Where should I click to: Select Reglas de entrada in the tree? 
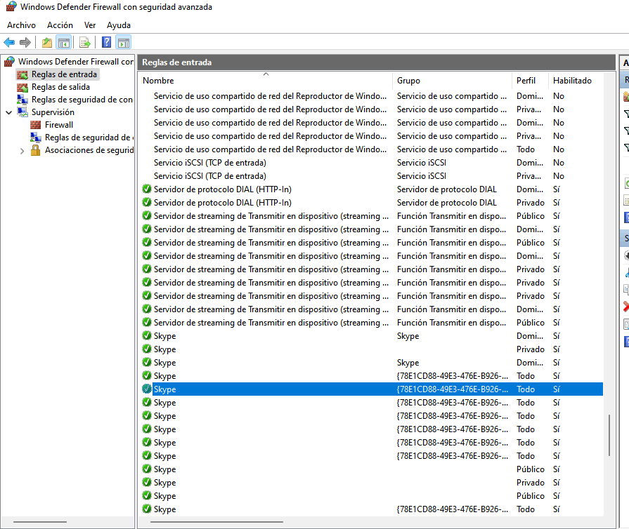(64, 74)
